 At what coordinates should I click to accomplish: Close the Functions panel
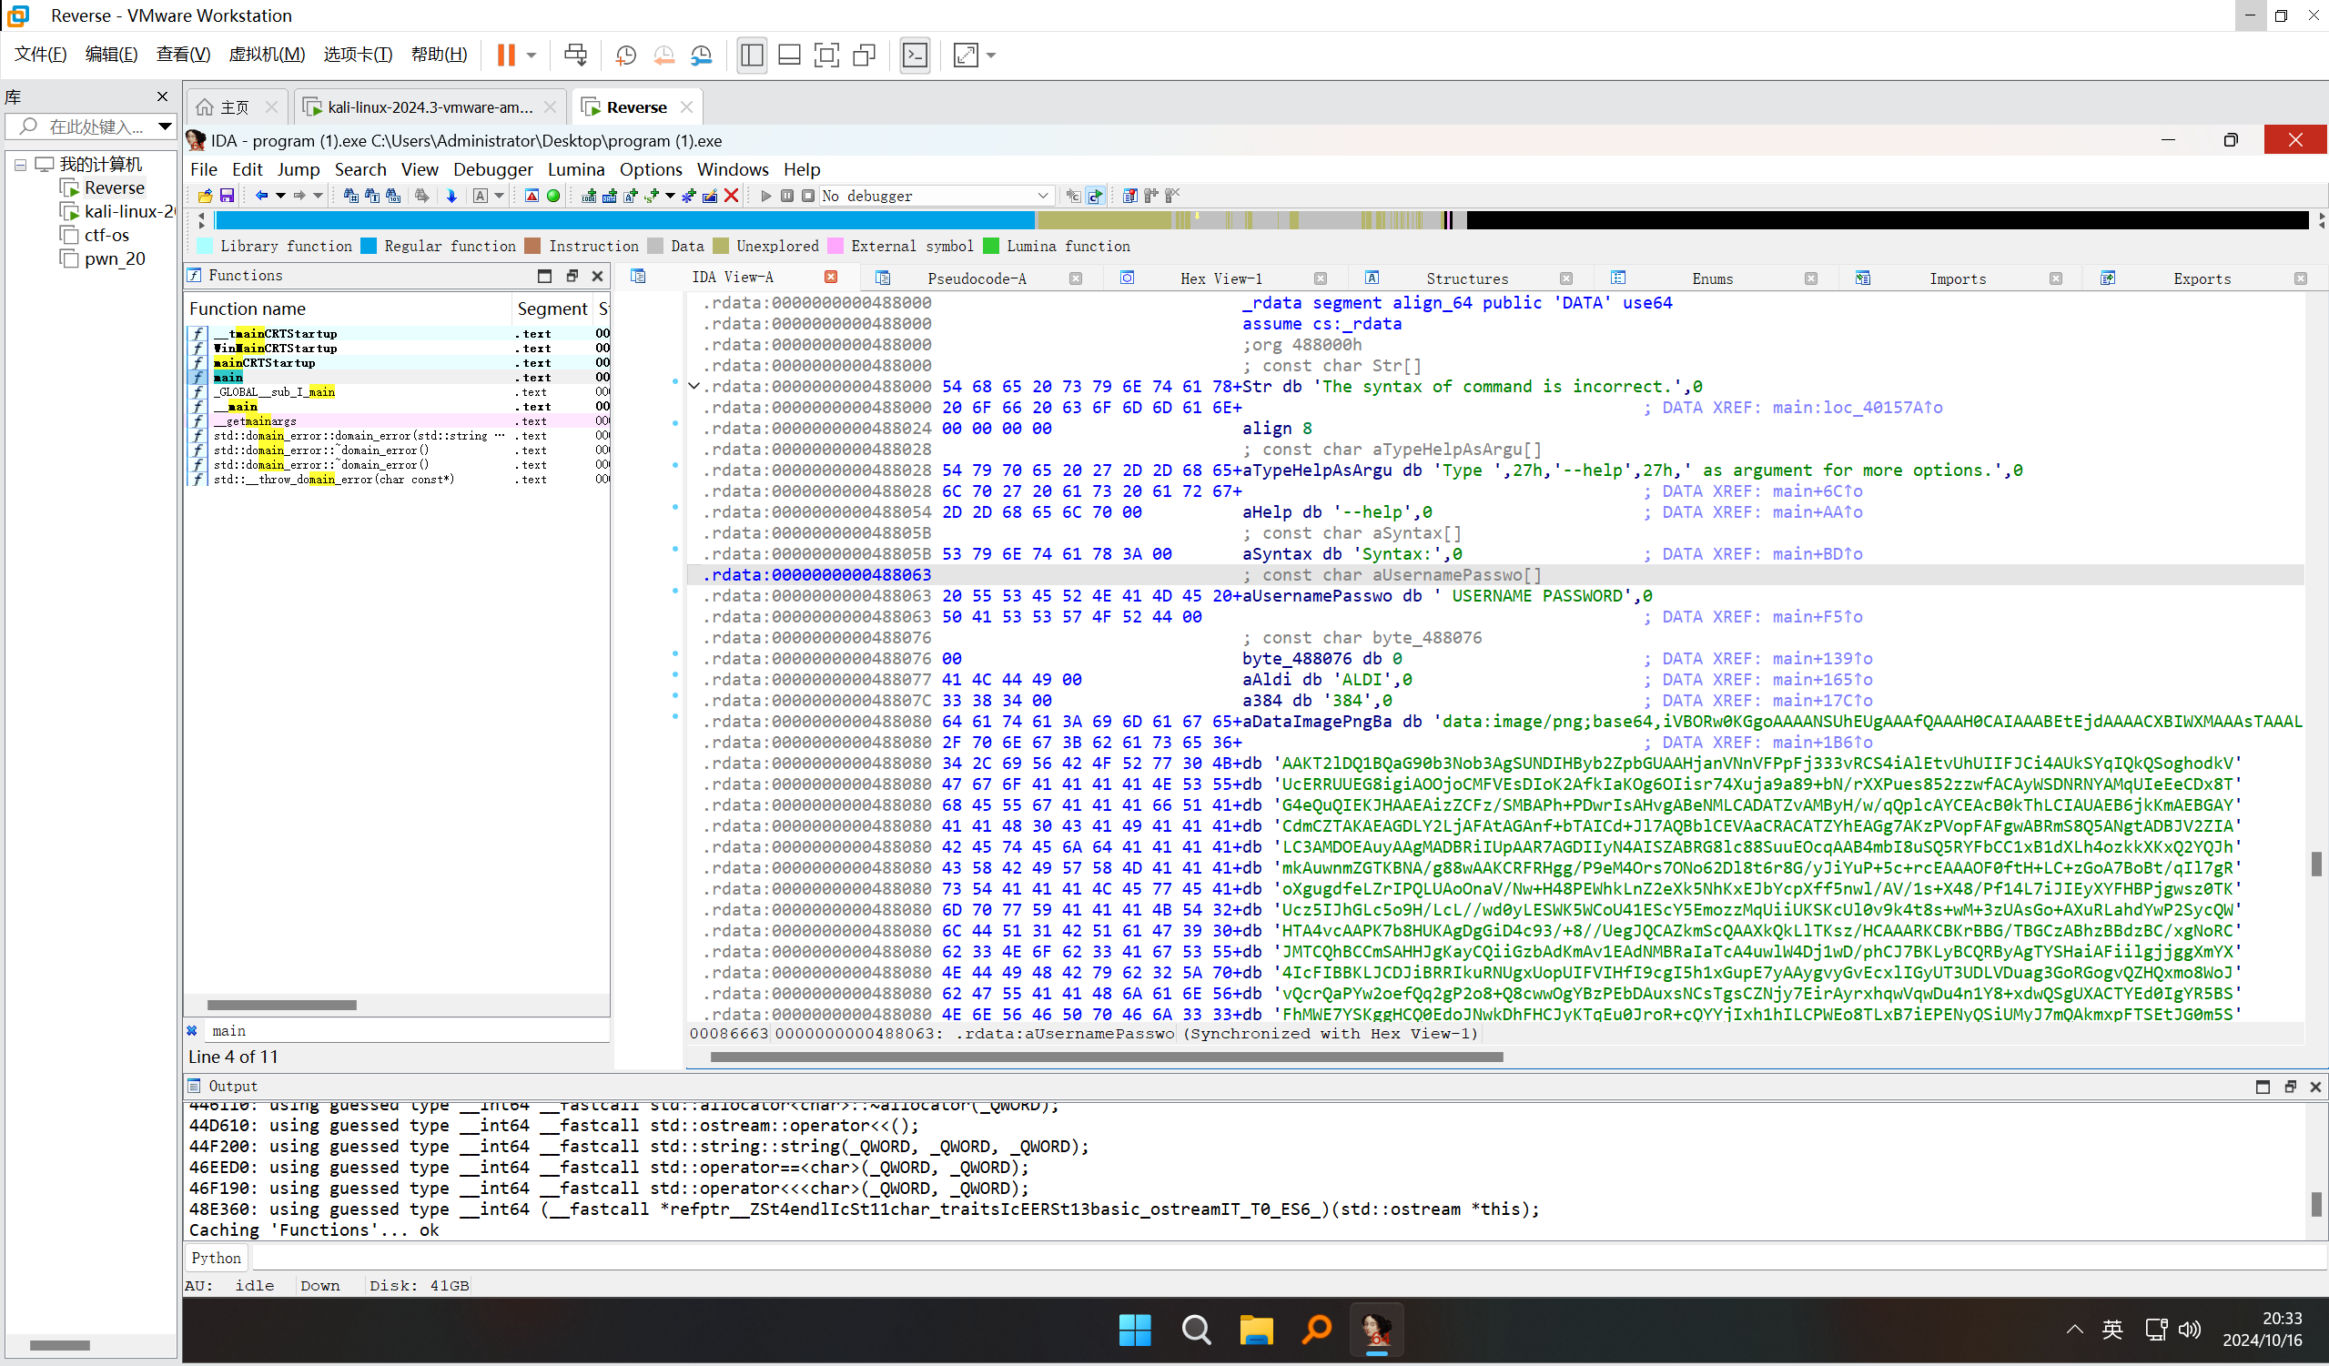[597, 276]
